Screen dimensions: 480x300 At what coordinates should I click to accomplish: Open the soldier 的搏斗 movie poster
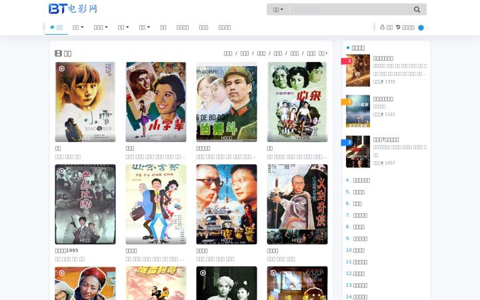pos(227,102)
